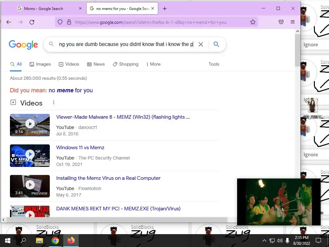Image resolution: width=329 pixels, height=247 pixels.
Task: Open File Explorer from the taskbar
Action: click(39, 241)
